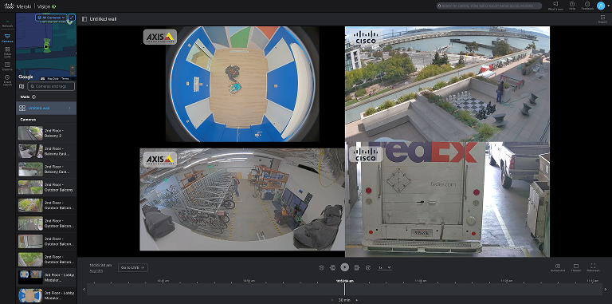Switch to Theater mode
This screenshot has height=304, width=612.
tap(575, 267)
